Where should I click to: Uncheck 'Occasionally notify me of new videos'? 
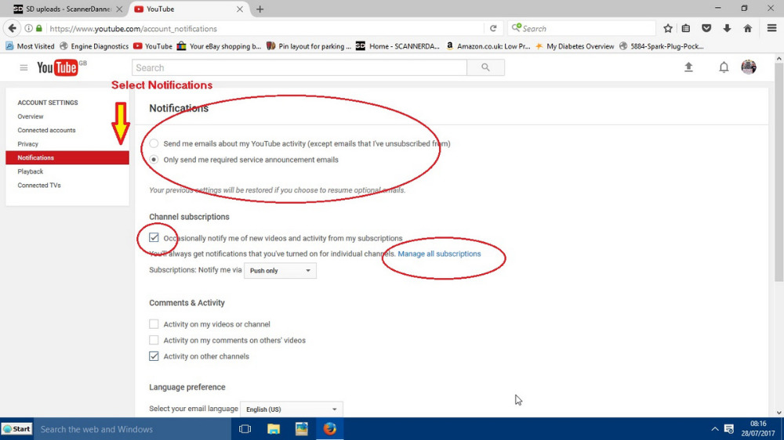154,238
